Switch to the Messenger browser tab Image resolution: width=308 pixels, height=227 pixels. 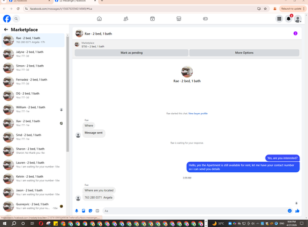pyautogui.click(x=75, y=1)
